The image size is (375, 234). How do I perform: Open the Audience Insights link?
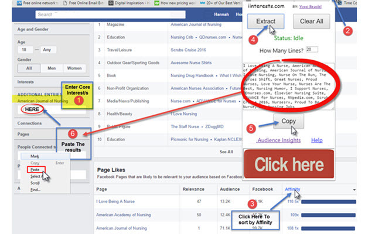(x=279, y=140)
